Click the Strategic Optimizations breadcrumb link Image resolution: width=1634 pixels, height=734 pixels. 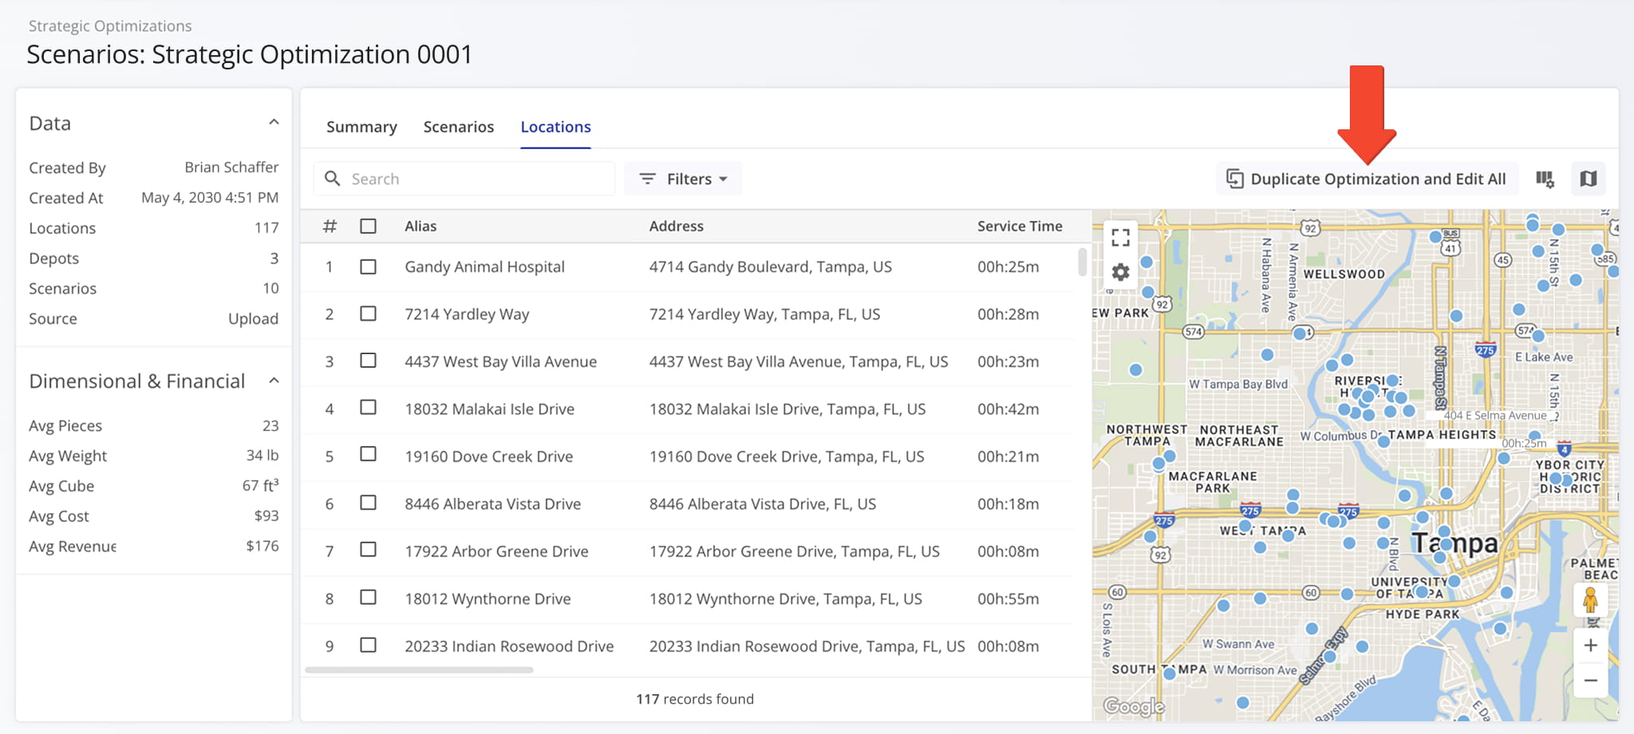point(110,26)
